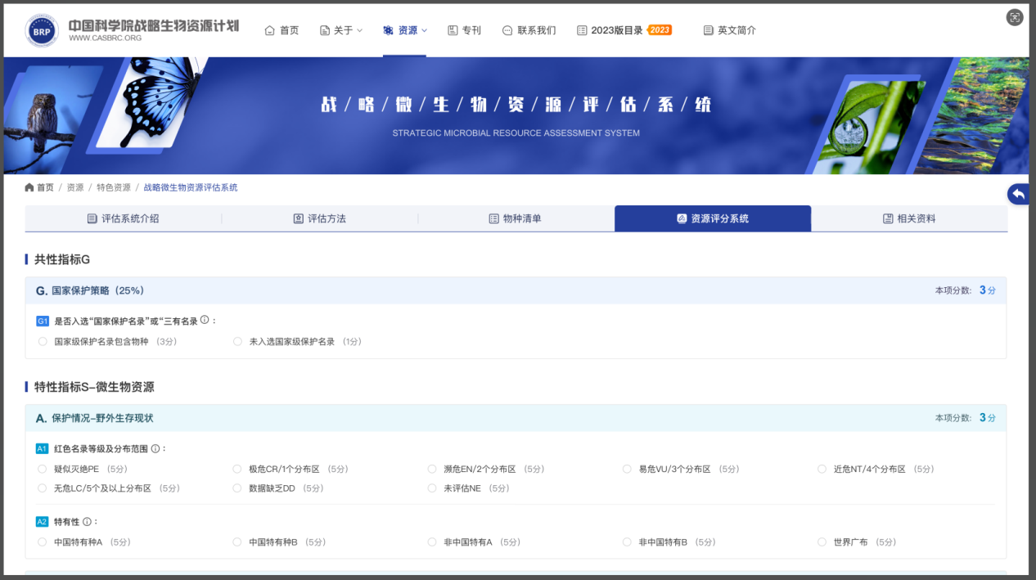Expand the 关于 dropdown menu

pyautogui.click(x=340, y=30)
